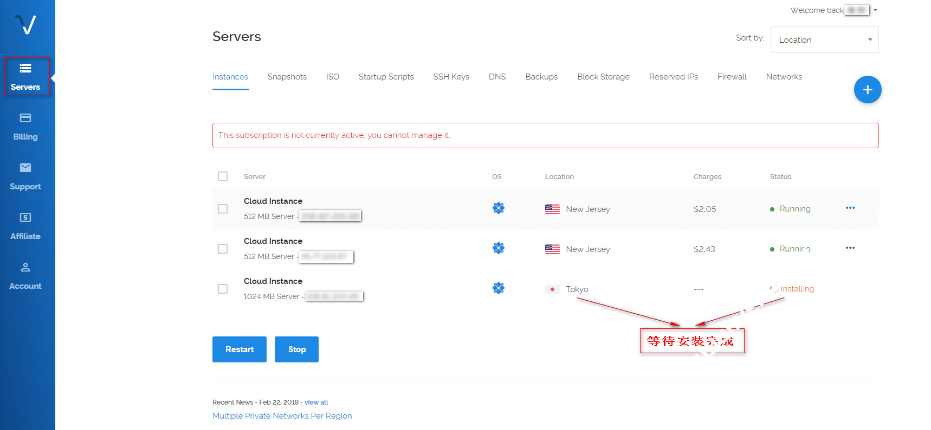Viewport: 931px width, 430px height.
Task: Open Account settings in sidebar
Action: (x=25, y=276)
